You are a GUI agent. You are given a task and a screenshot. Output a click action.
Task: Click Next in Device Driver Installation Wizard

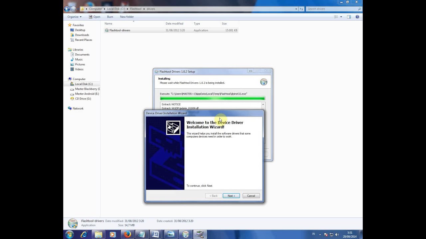(x=231, y=196)
